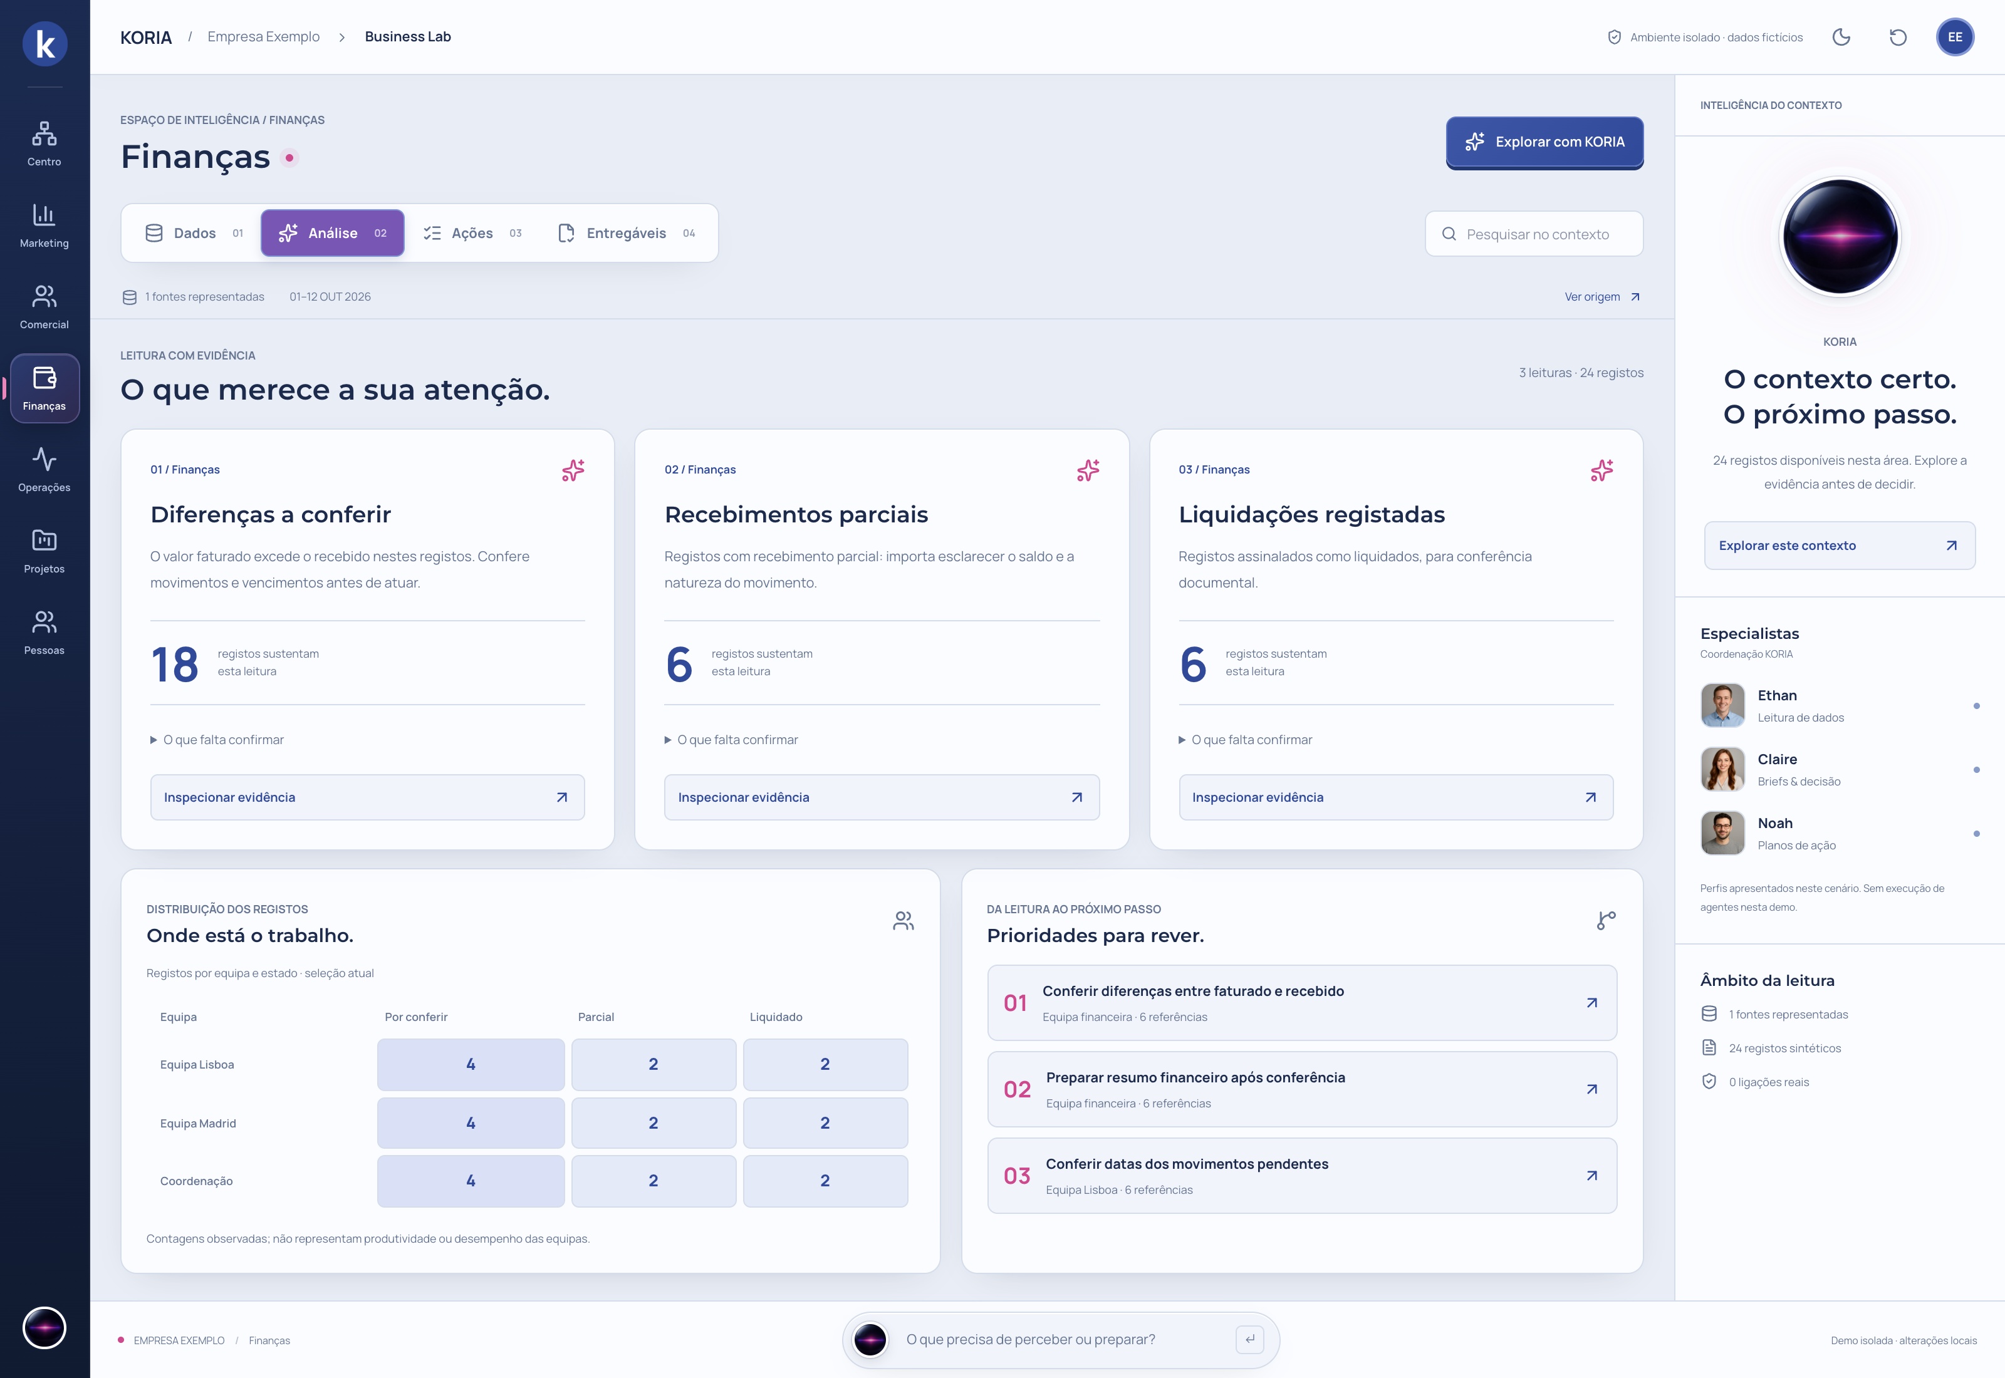
Task: Open the Entregáveis tab
Action: click(x=627, y=233)
